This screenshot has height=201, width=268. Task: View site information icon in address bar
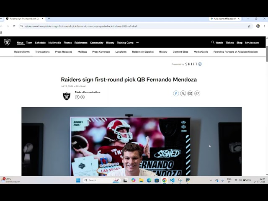point(21,26)
